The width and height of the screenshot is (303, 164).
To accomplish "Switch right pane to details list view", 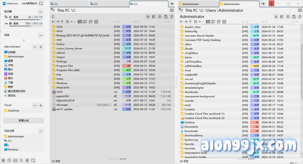I will 208,22.
